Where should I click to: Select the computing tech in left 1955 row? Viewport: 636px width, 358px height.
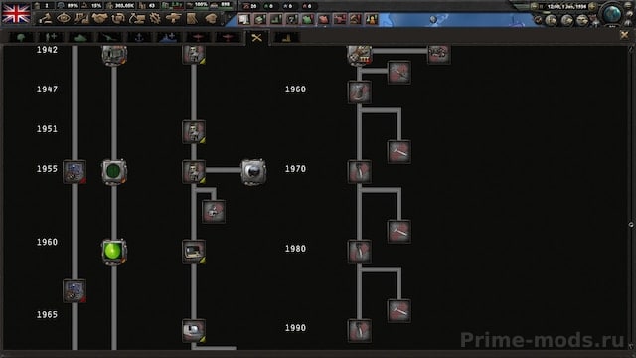tap(194, 171)
